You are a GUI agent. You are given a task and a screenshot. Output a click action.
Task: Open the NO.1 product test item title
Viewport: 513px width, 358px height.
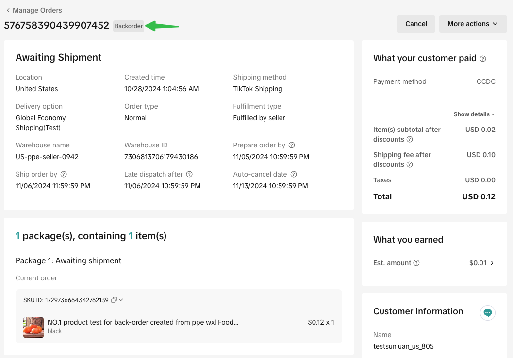point(143,322)
